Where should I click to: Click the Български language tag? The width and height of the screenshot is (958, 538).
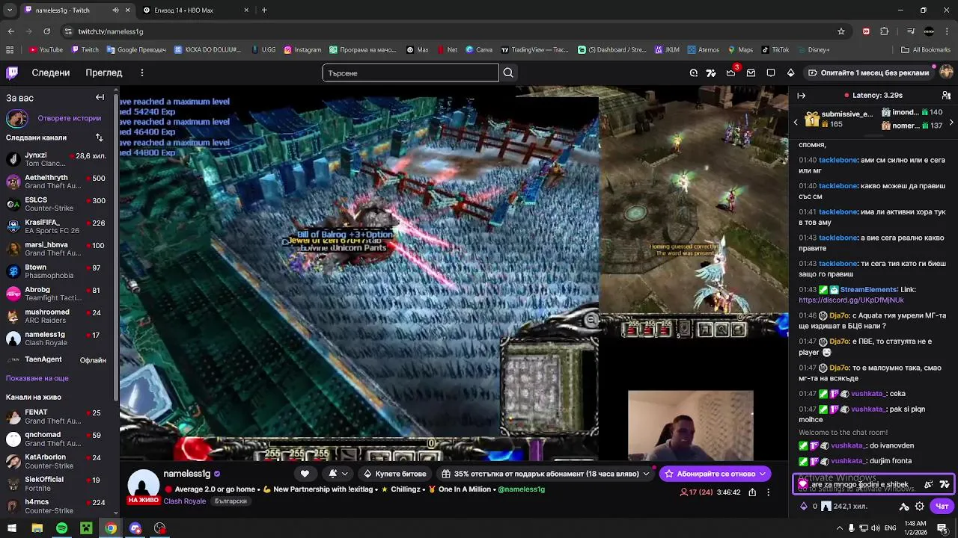(x=231, y=501)
